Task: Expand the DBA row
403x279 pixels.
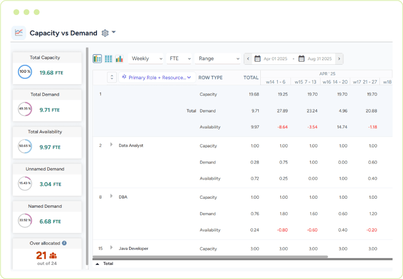Action: 111,196
